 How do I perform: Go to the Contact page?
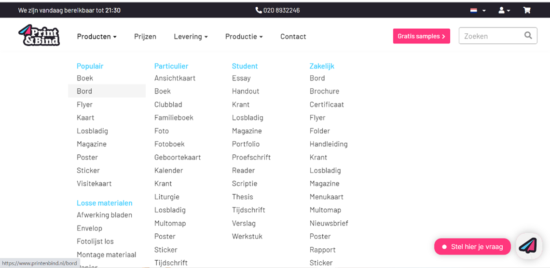293,37
